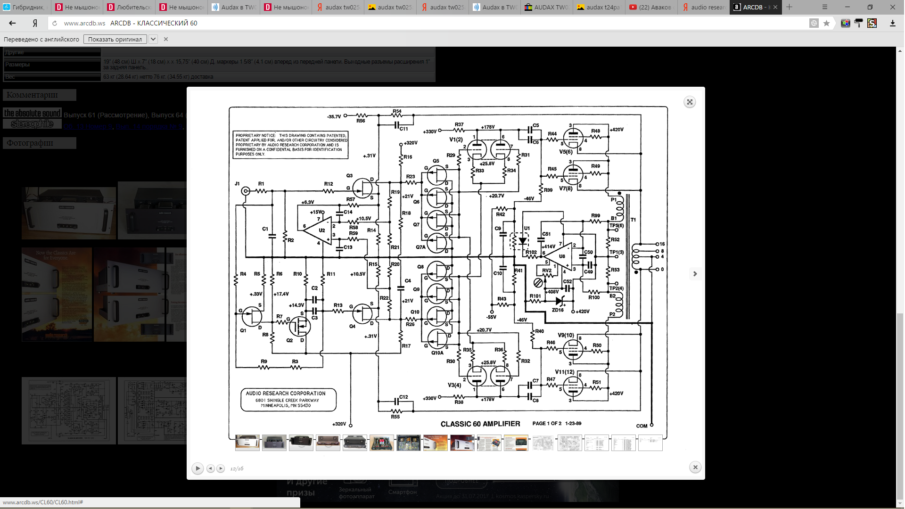Open last thumbnail in the strip
This screenshot has width=905, height=509.
tap(650, 443)
